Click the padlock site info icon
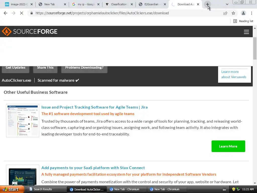This screenshot has width=257, height=193. [32, 13]
